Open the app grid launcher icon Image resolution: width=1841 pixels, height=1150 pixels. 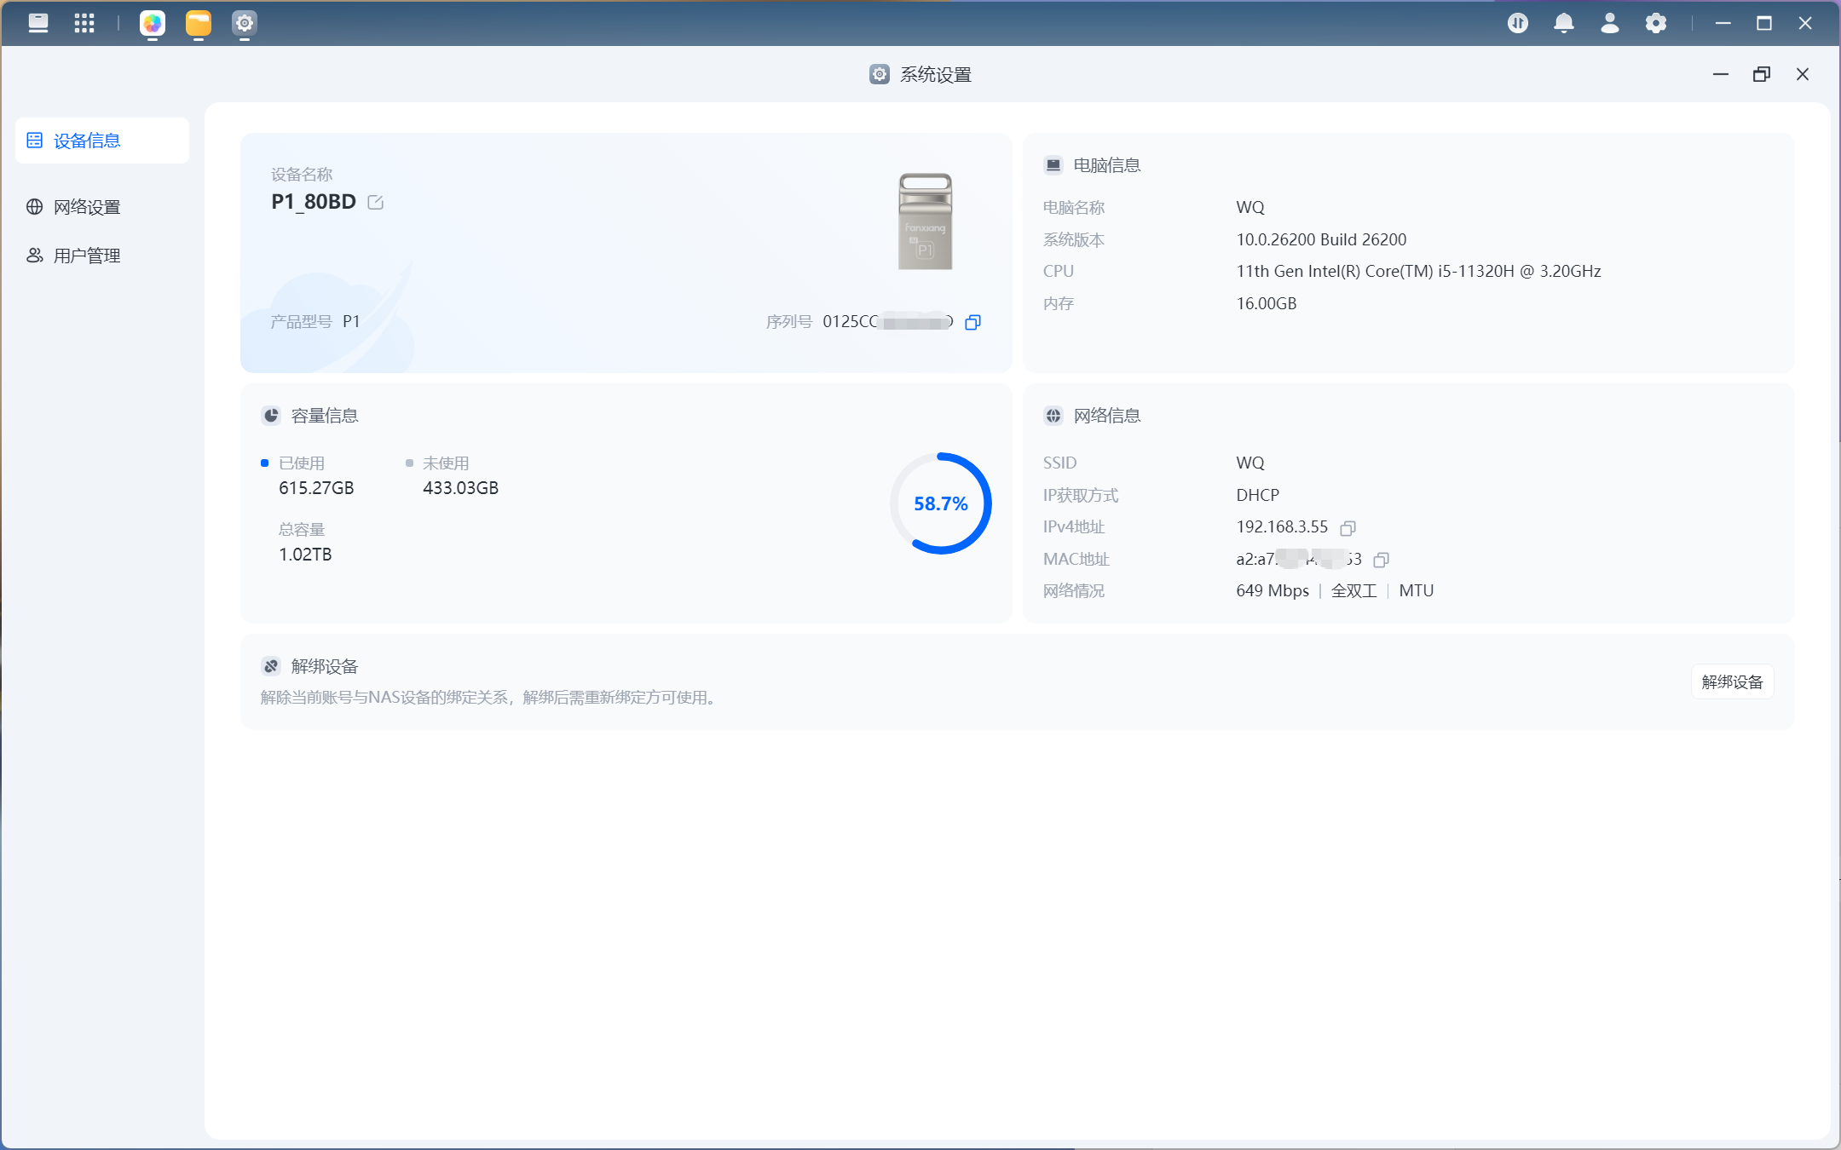pyautogui.click(x=84, y=23)
